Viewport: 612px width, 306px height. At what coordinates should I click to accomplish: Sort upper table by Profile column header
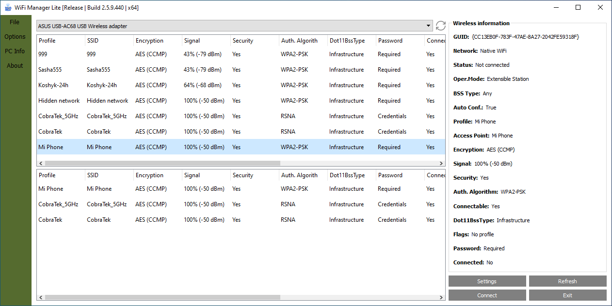click(61, 41)
